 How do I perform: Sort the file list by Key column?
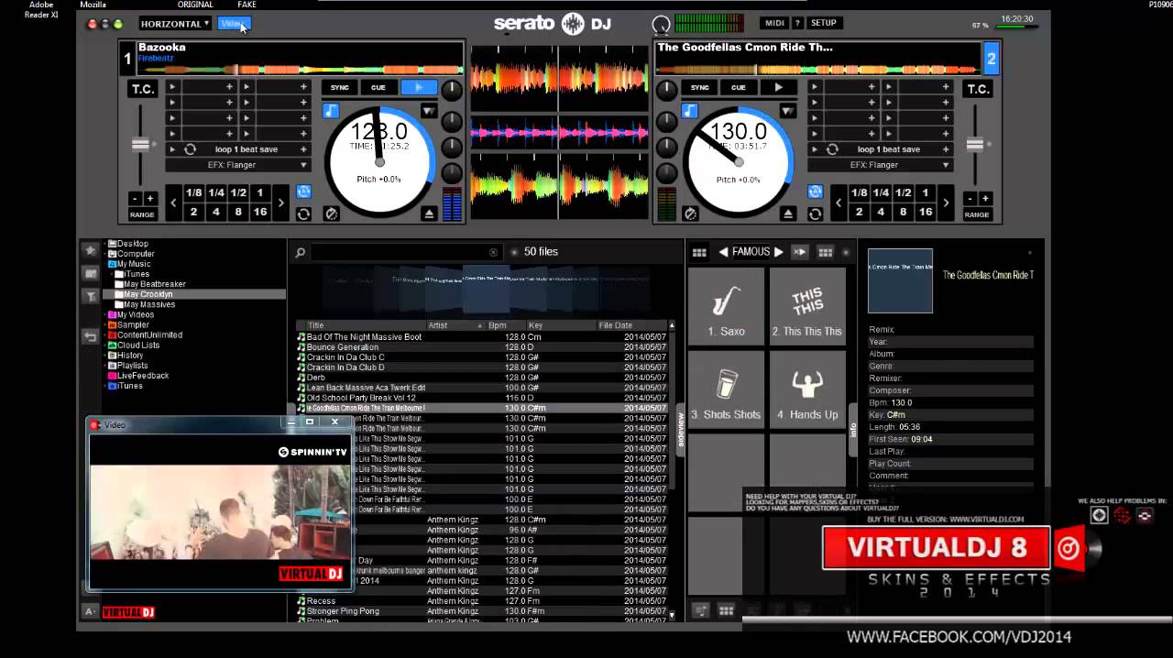(x=561, y=325)
